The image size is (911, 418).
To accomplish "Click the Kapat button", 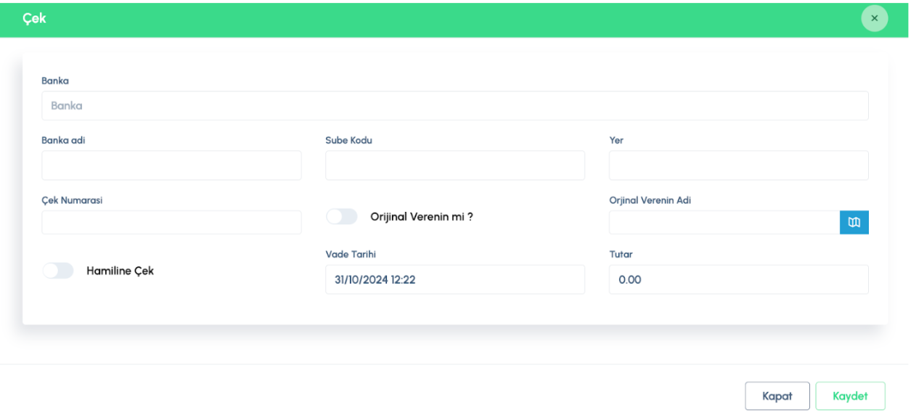I will tap(777, 396).
